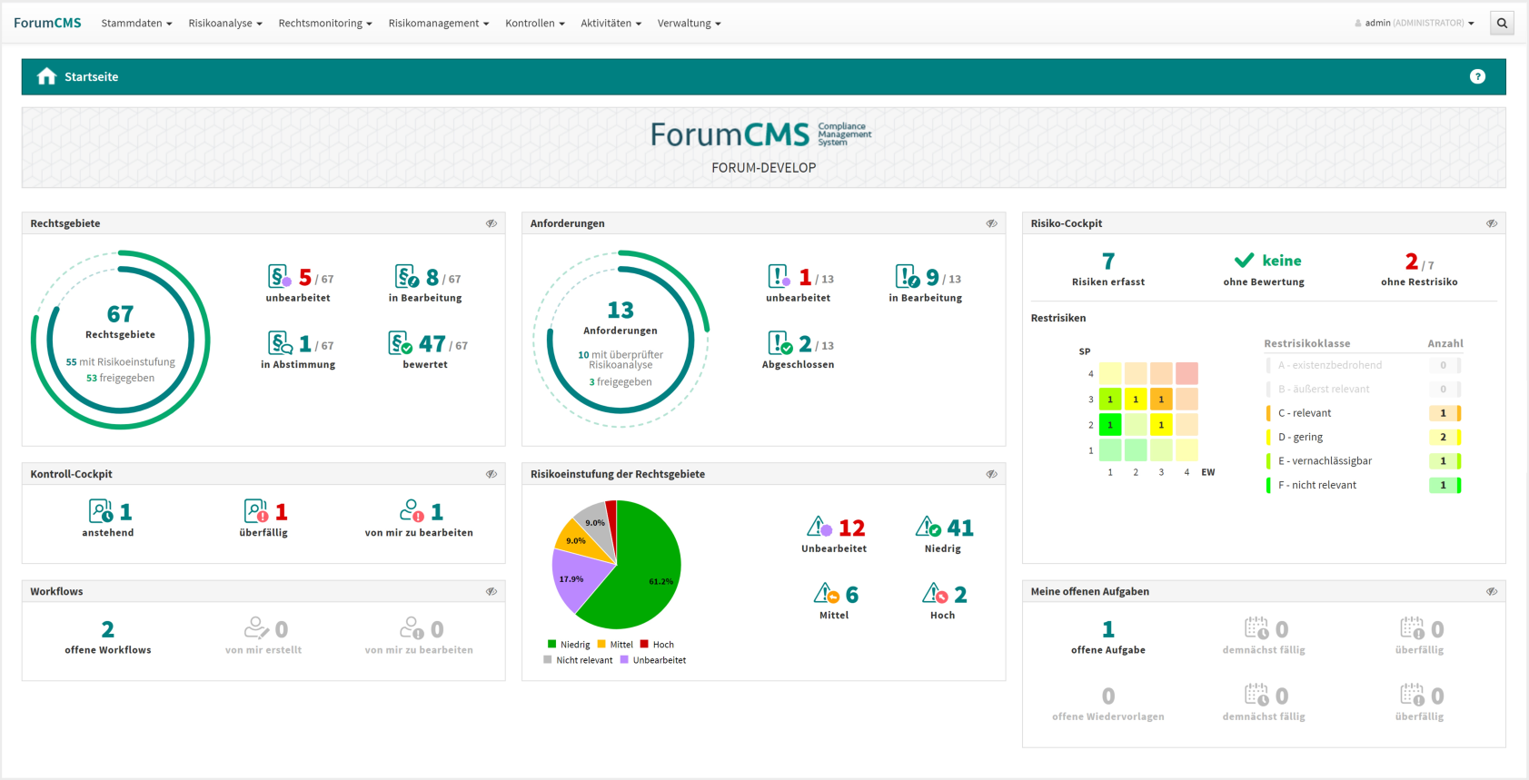Click the unbearbeitet Anforderungen icon
Image resolution: width=1529 pixels, height=780 pixels.
[x=779, y=276]
